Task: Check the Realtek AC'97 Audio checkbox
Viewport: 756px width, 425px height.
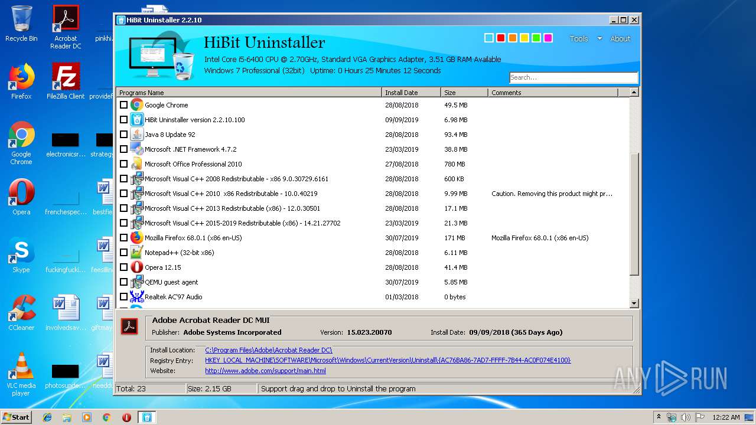Action: (x=123, y=297)
